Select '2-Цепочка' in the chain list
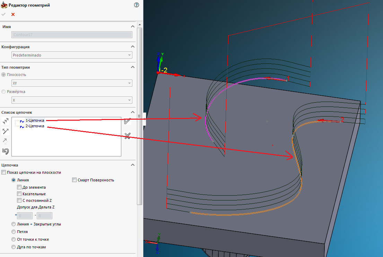 coord(35,126)
